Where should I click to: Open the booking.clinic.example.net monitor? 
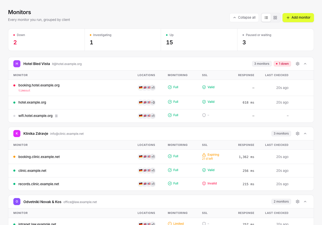[39, 157]
